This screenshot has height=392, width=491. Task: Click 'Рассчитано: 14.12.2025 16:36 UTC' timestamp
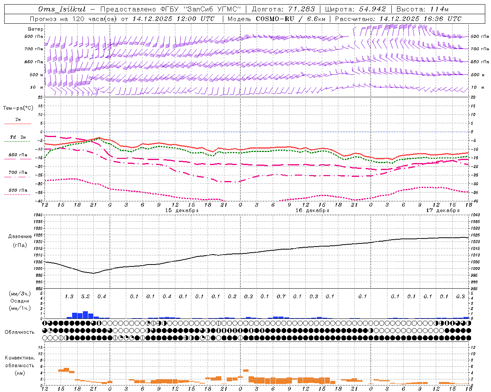pyautogui.click(x=399, y=19)
